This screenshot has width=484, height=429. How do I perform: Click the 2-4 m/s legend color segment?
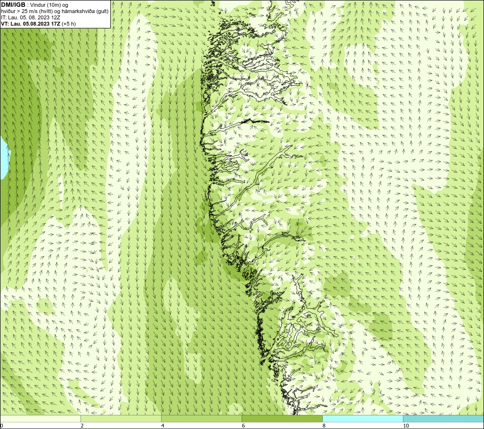[x=121, y=418]
